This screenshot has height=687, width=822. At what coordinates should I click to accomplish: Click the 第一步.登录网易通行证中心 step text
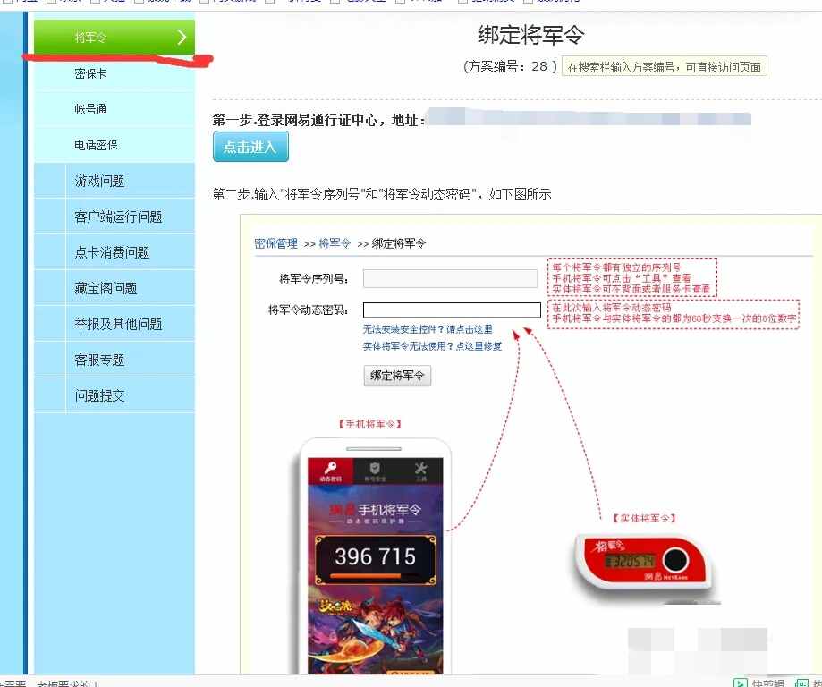pos(318,120)
